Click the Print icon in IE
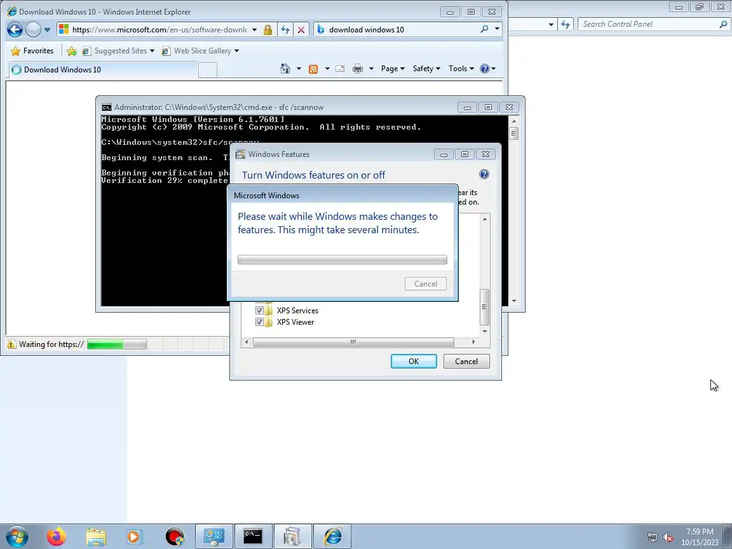Viewport: 732px width, 549px height. tap(358, 69)
